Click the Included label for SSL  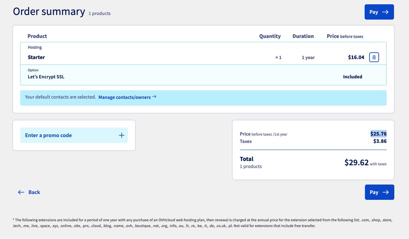353,77
